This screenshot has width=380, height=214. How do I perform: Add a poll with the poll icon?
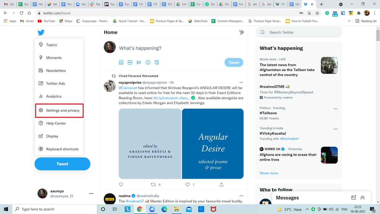139,62
